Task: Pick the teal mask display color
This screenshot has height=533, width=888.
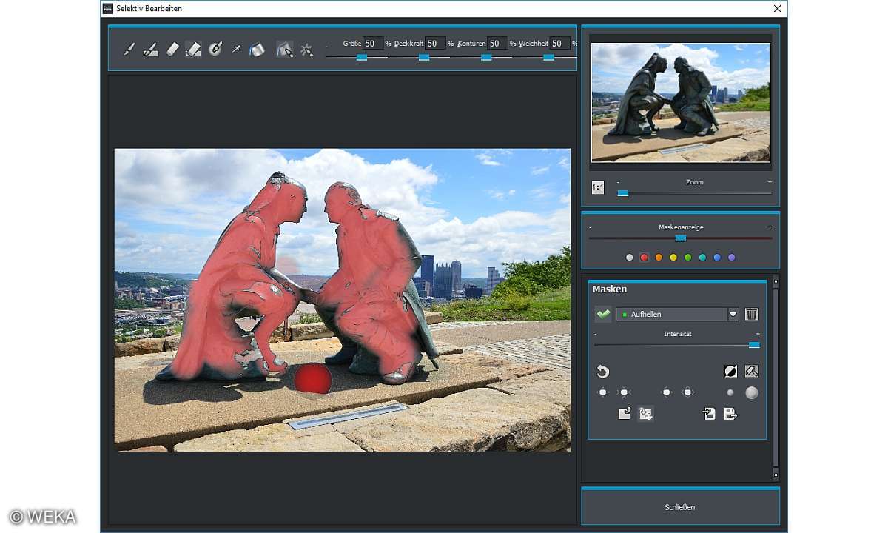Action: point(702,258)
